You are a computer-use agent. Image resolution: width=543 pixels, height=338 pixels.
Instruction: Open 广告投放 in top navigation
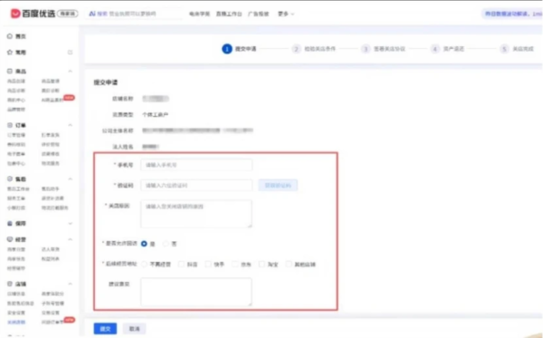[258, 14]
